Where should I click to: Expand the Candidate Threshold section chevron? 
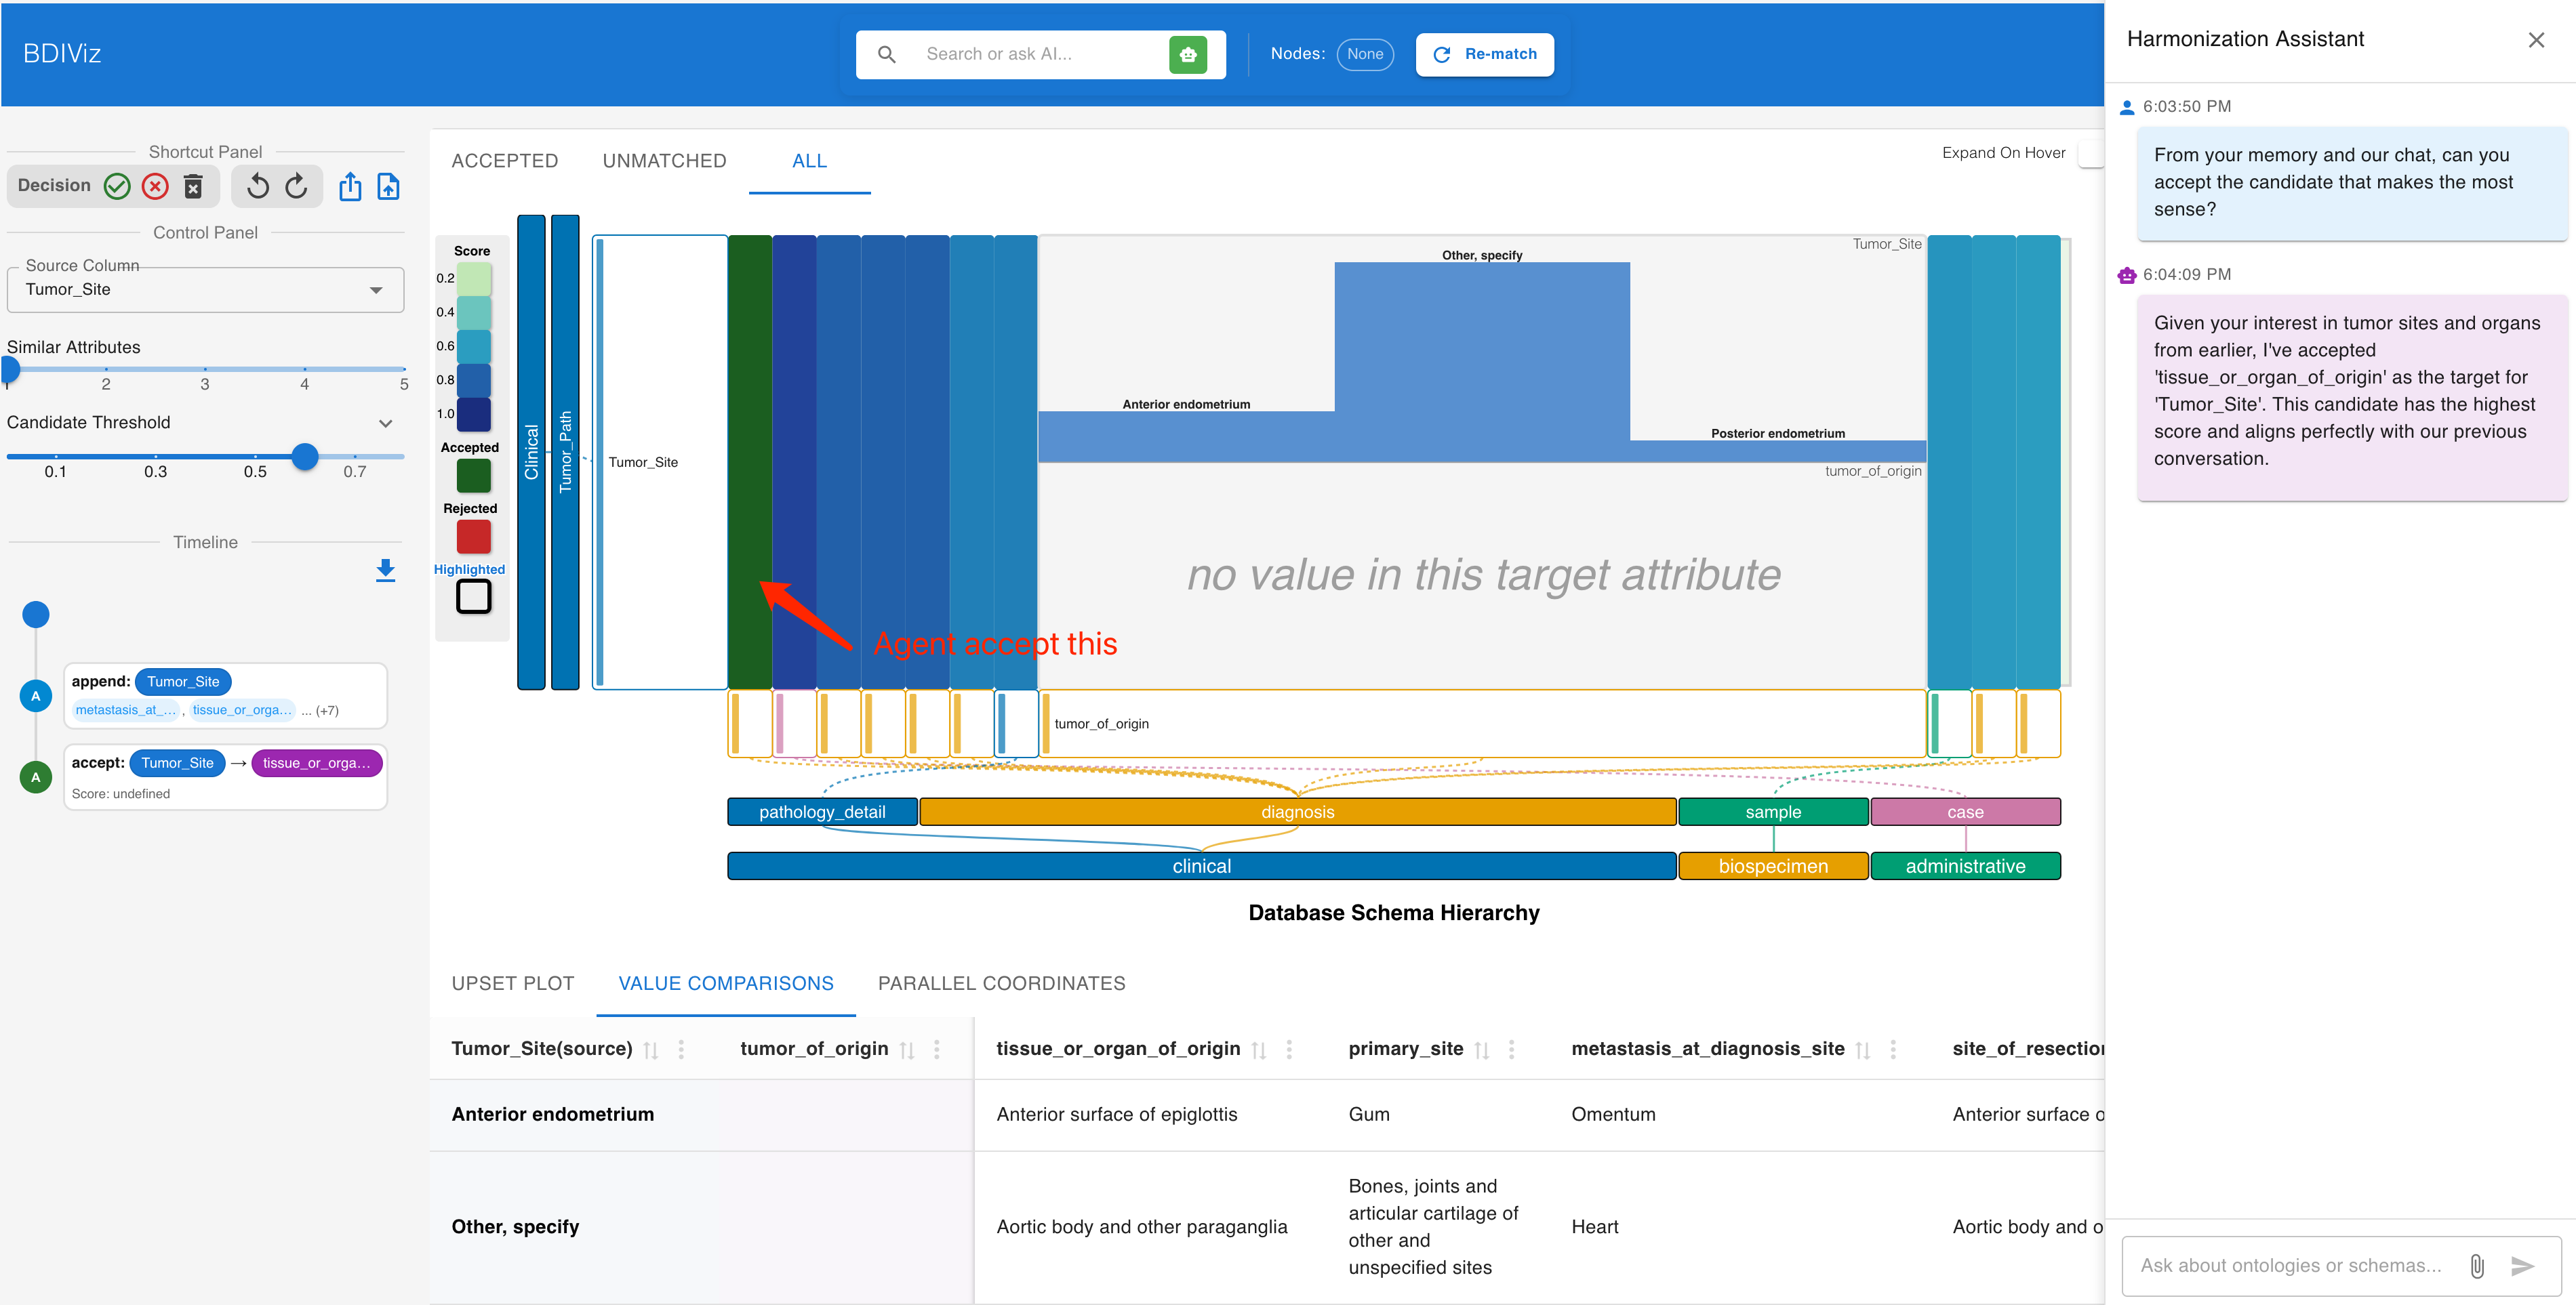point(385,423)
